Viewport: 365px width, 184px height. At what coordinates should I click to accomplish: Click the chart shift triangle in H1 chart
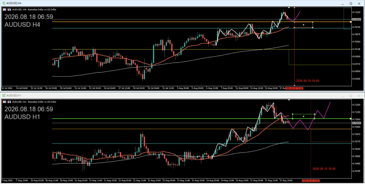(289, 100)
